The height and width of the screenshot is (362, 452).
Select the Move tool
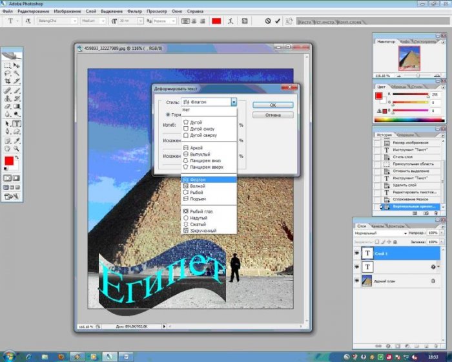(x=17, y=65)
